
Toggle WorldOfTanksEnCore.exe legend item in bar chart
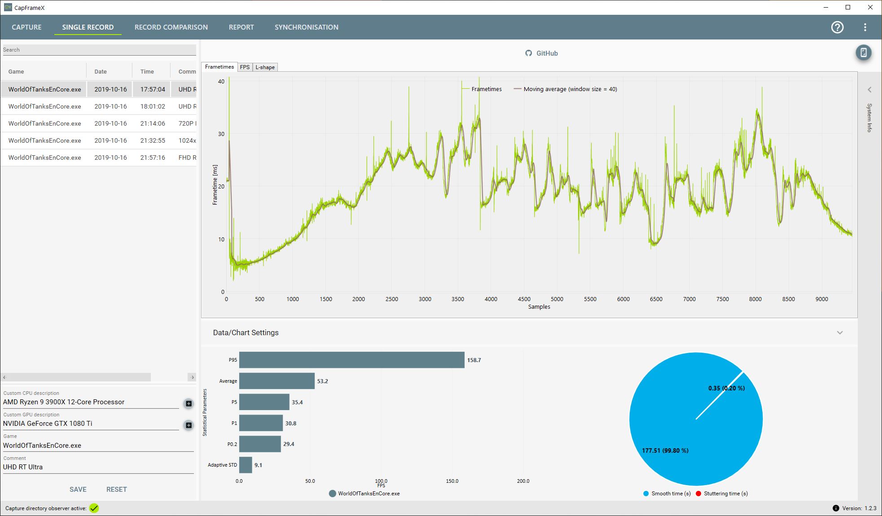click(x=333, y=494)
